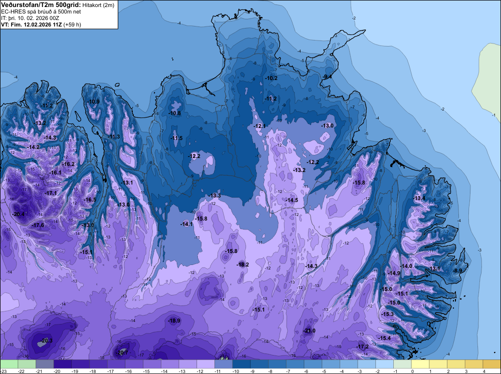The image size is (501, 374).
Task: Click the -18.9 temperature value
Action: tap(174, 321)
